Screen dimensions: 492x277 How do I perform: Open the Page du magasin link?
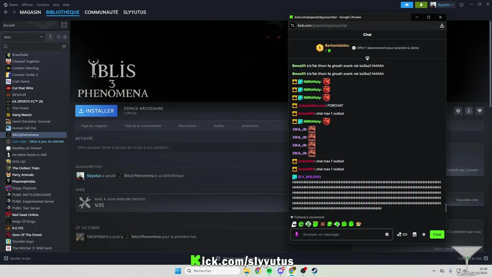(x=94, y=126)
